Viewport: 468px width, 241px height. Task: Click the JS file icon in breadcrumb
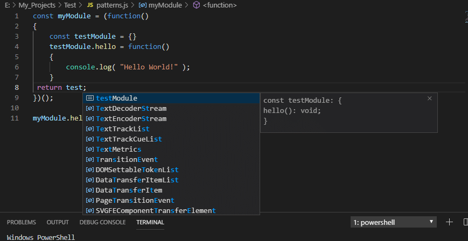[90, 5]
